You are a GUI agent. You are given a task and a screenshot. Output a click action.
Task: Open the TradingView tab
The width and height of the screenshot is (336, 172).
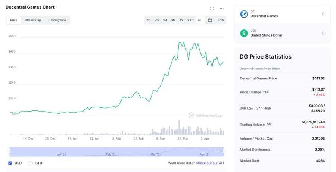point(57,20)
